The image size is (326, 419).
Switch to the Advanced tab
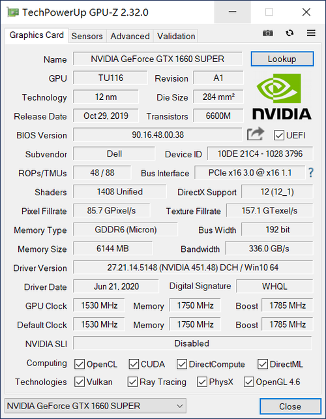(x=130, y=36)
